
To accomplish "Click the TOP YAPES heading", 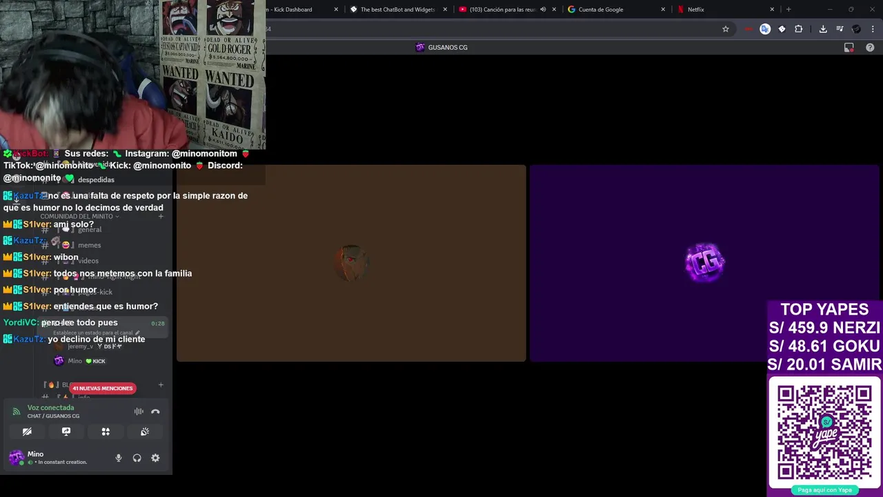I will point(824,309).
